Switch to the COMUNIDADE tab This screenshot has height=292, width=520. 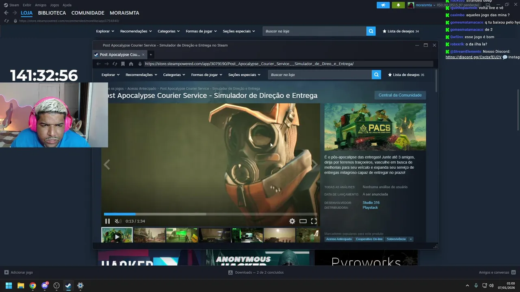[88, 13]
